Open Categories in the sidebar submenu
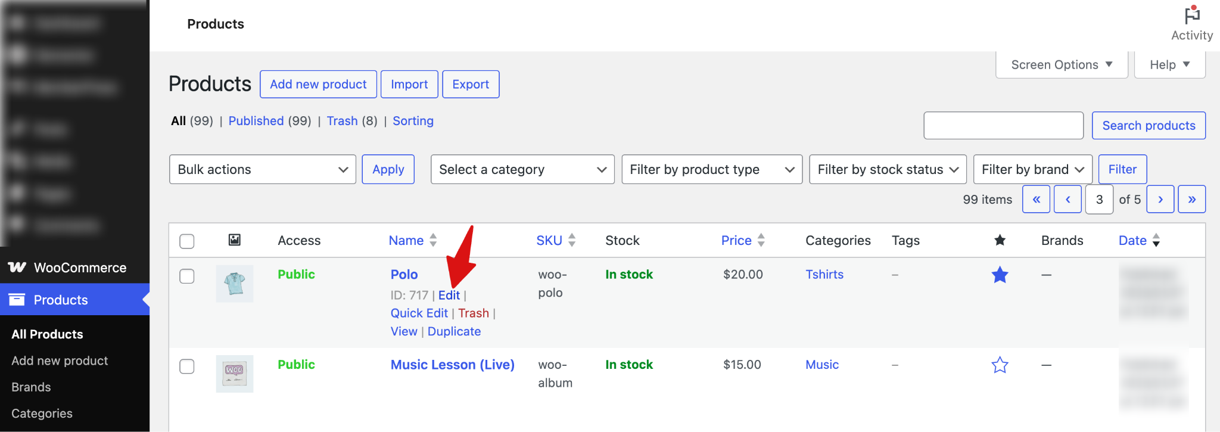Image resolution: width=1220 pixels, height=432 pixels. pyautogui.click(x=42, y=413)
